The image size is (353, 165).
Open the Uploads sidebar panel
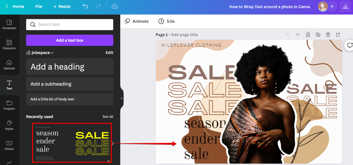tap(9, 65)
